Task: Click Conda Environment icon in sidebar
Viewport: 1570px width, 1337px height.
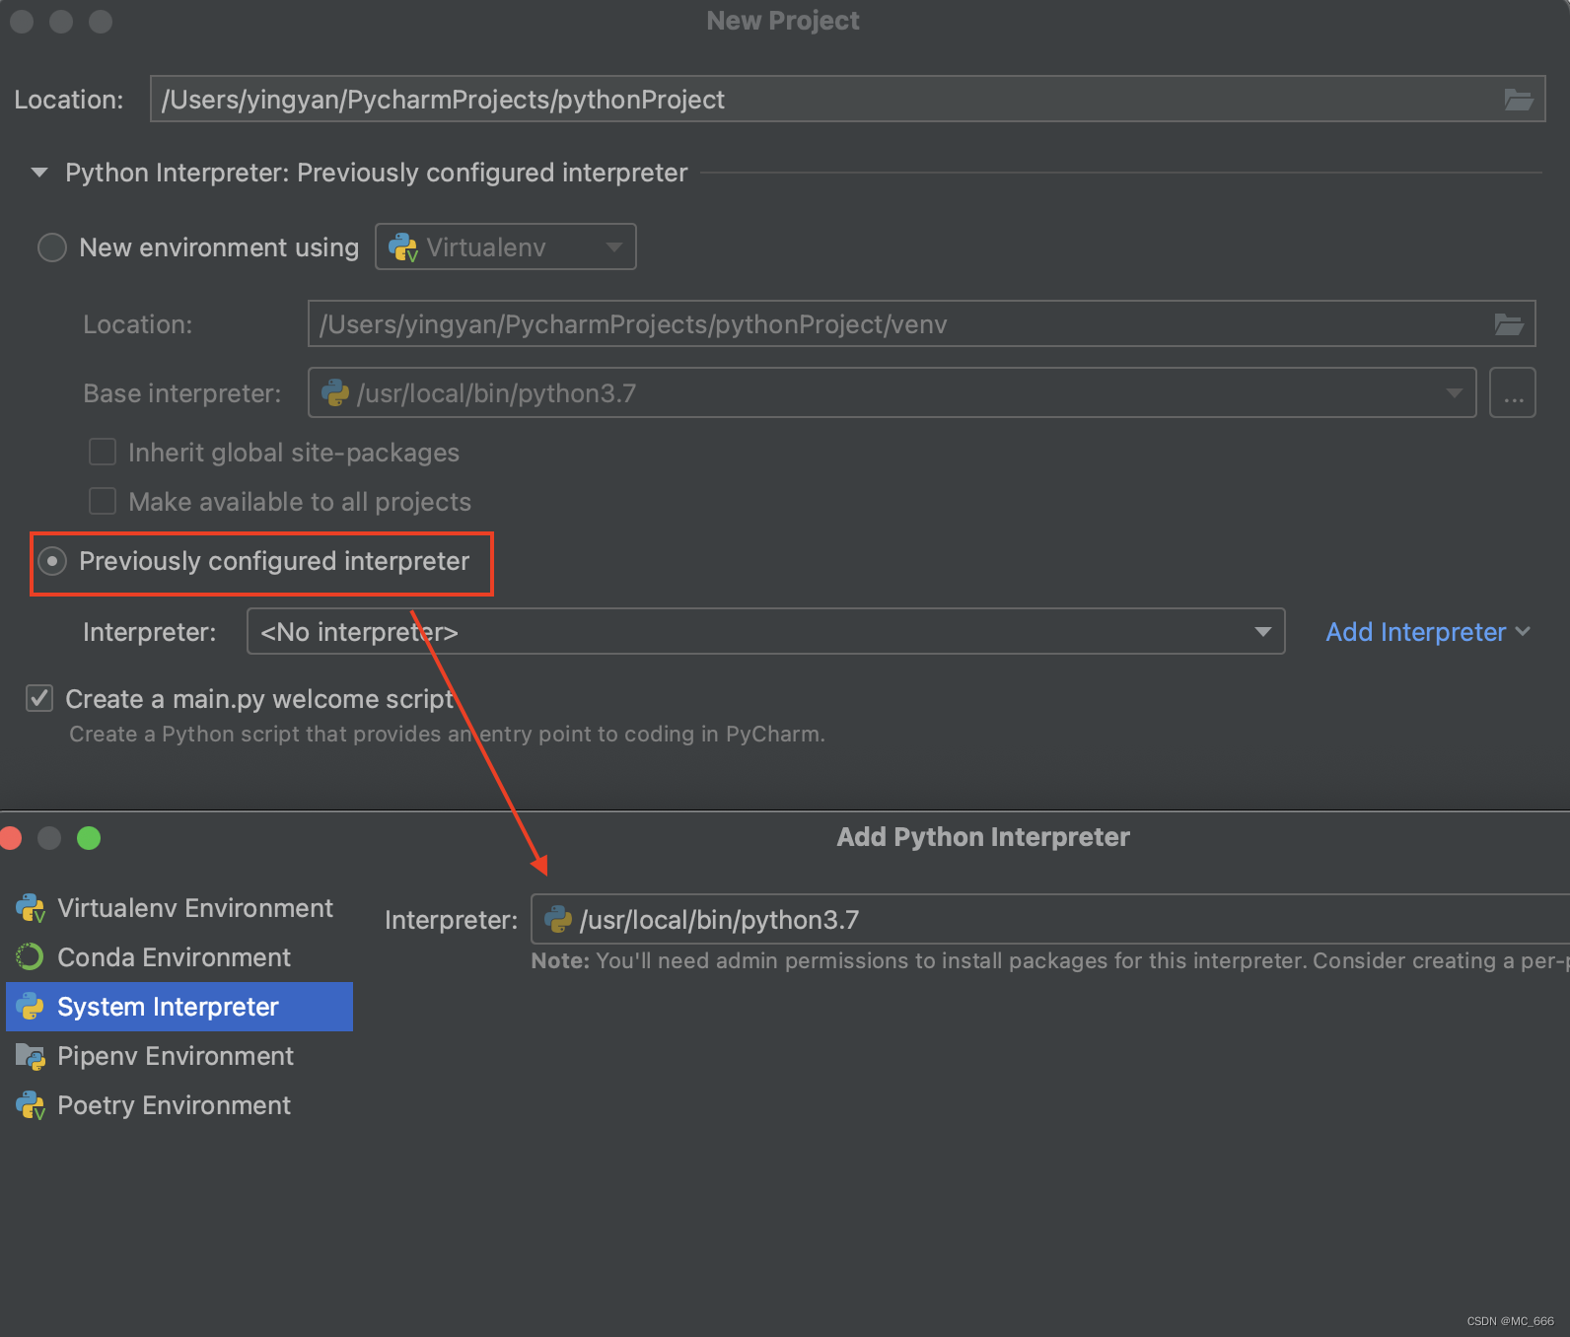Action: pyautogui.click(x=30, y=957)
